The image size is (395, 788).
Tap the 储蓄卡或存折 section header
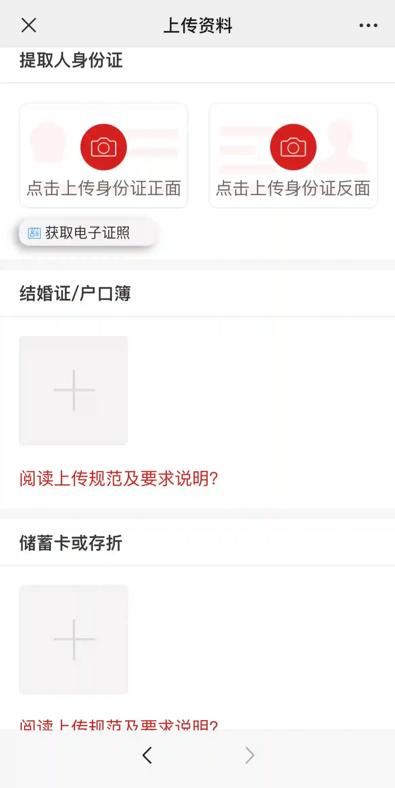pos(71,543)
